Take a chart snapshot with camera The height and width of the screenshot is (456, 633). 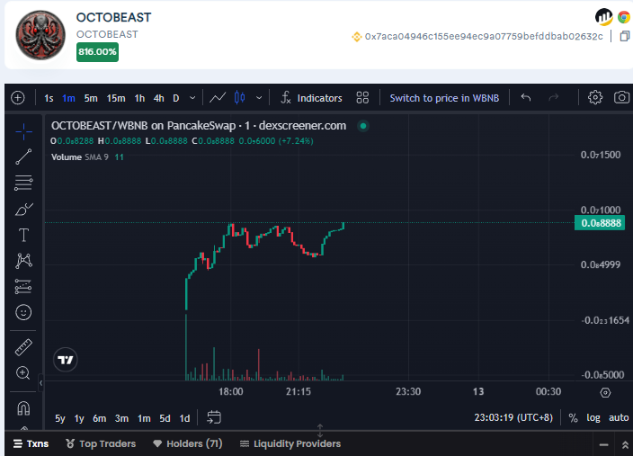click(621, 97)
